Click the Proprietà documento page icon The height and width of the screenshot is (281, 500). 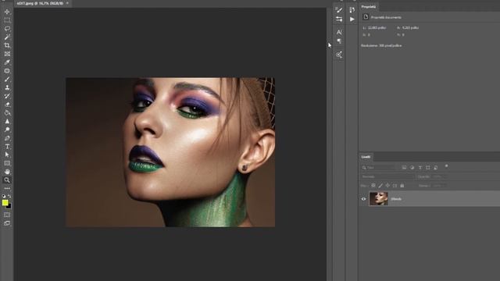point(366,17)
